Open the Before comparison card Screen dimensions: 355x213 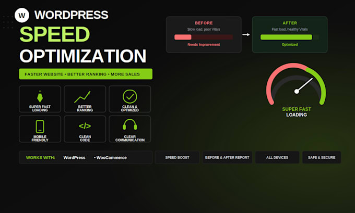pos(204,34)
